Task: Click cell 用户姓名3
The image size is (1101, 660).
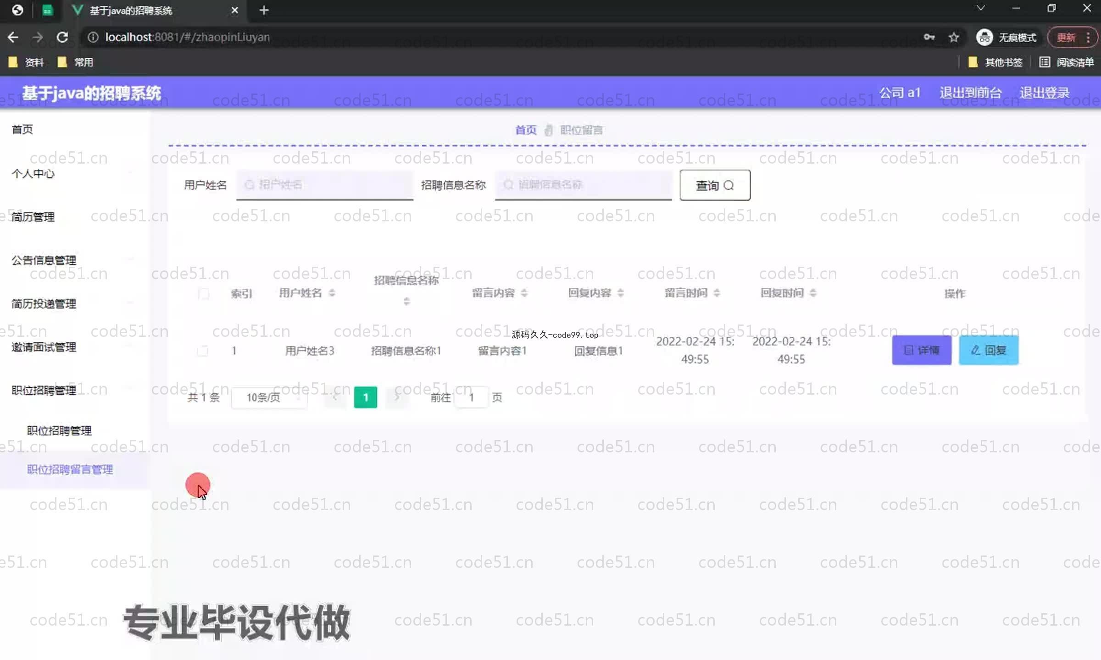Action: pos(310,351)
